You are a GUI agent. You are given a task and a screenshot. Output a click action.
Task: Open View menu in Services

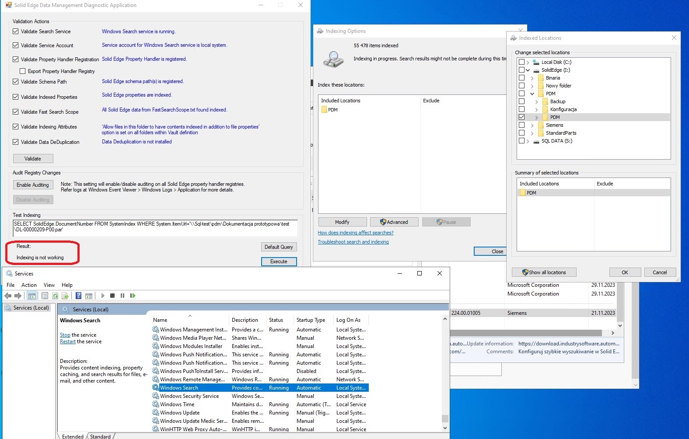point(49,285)
